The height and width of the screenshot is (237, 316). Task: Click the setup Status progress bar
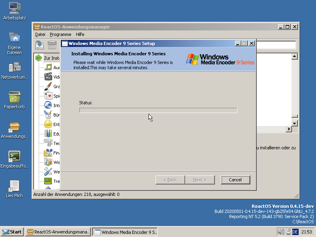click(158, 110)
